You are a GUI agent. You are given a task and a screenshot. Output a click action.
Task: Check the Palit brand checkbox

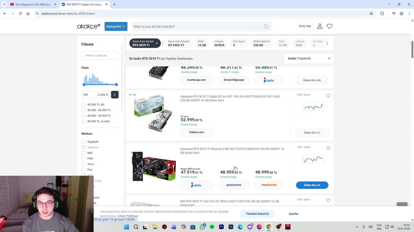coord(83,159)
